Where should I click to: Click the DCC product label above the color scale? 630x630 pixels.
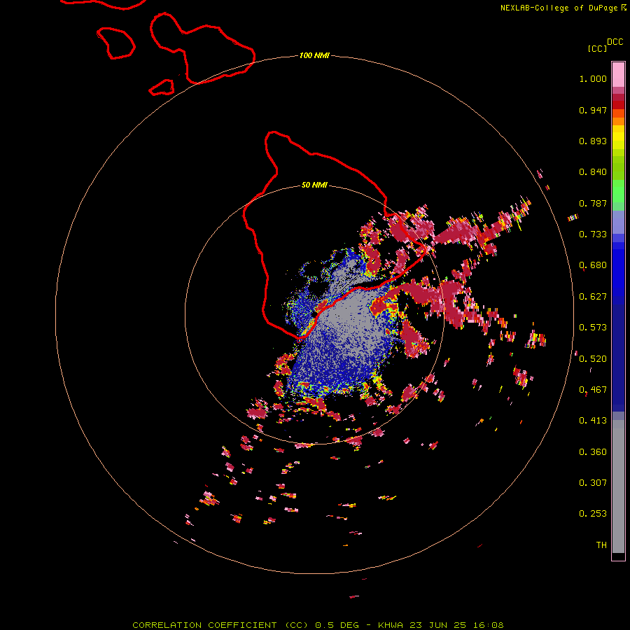point(615,42)
